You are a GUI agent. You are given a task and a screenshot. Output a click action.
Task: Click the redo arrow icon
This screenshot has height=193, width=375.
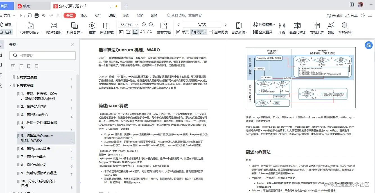tap(51, 15)
